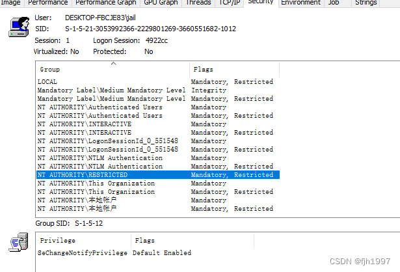Click the user SID value text
This screenshot has width=400, height=272.
pos(150,29)
